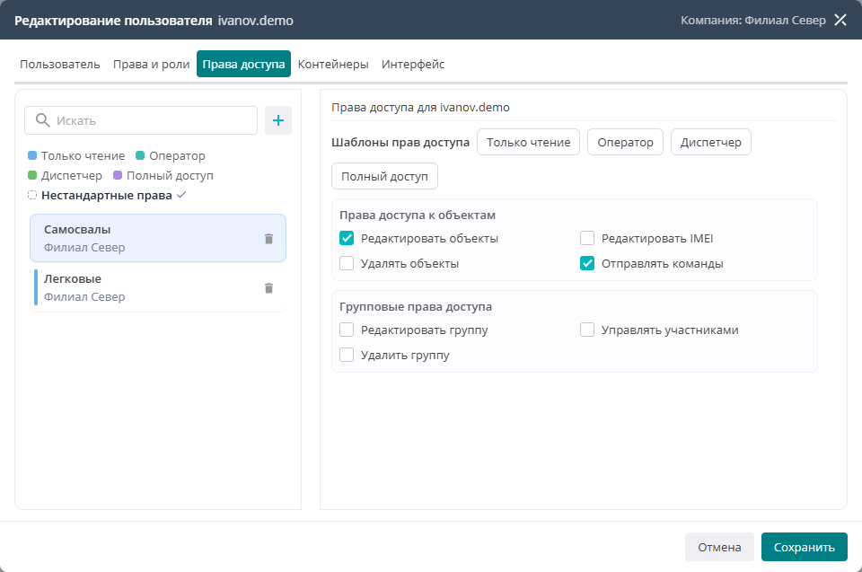Screen dimensions: 862x572
Task: Switch to the Контейнеры tab
Action: 333,64
